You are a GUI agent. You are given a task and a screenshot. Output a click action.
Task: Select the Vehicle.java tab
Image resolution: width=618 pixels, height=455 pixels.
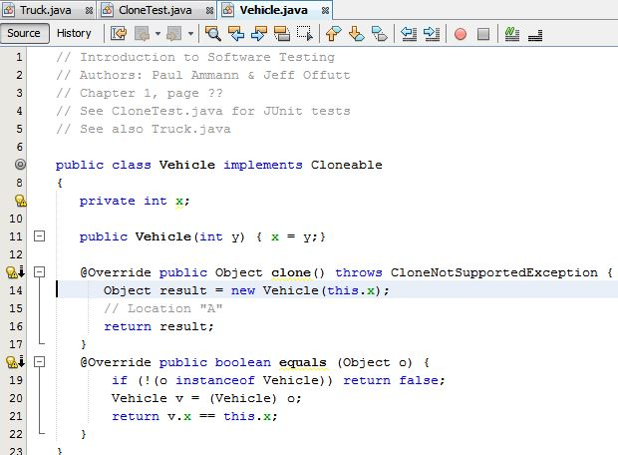[x=273, y=10]
